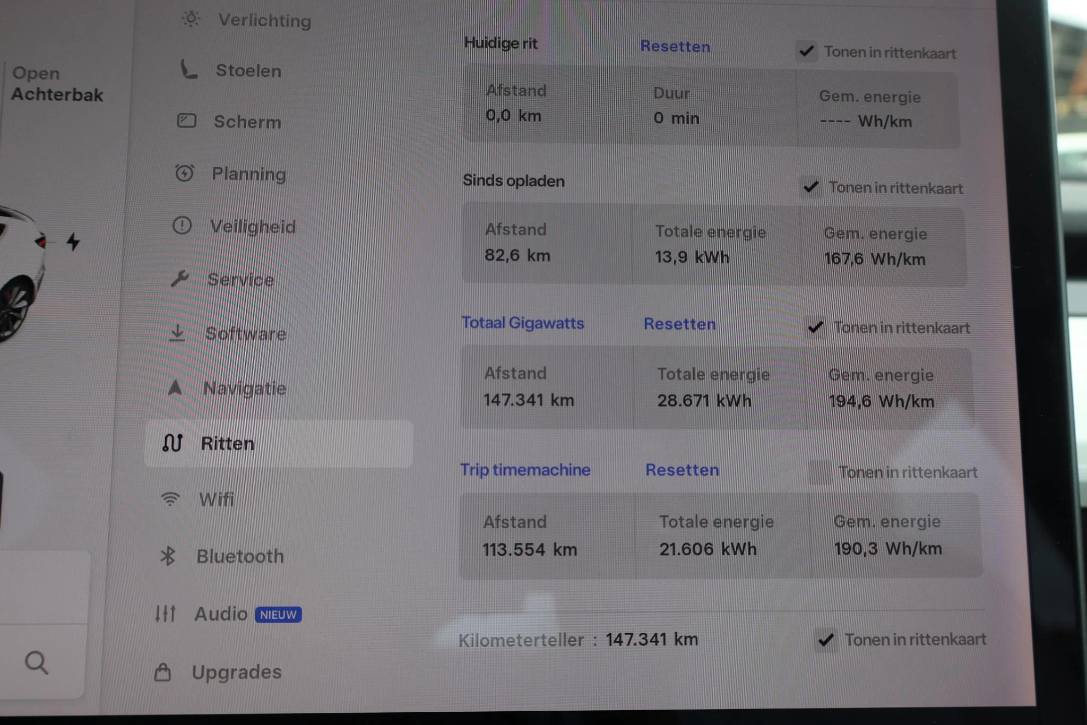Click the Verlichting sun icon
Screen dimensions: 1087x725
tap(191, 19)
